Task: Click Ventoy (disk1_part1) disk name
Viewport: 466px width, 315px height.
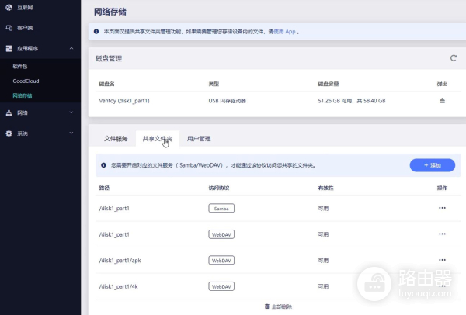Action: pyautogui.click(x=124, y=101)
